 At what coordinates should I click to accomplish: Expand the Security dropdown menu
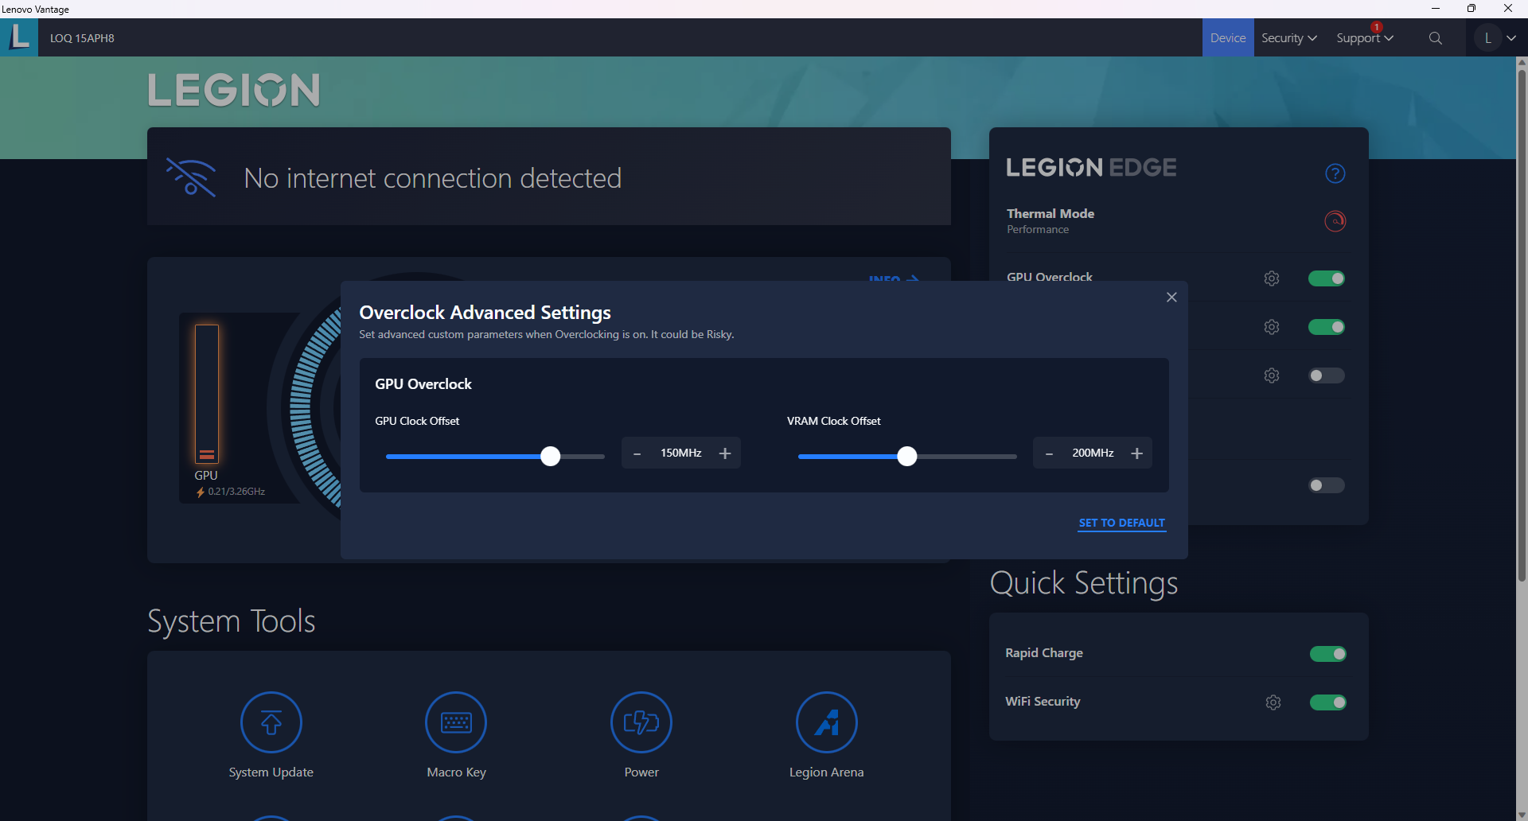coord(1289,38)
